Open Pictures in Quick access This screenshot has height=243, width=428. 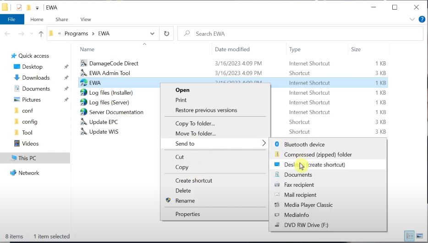point(31,100)
